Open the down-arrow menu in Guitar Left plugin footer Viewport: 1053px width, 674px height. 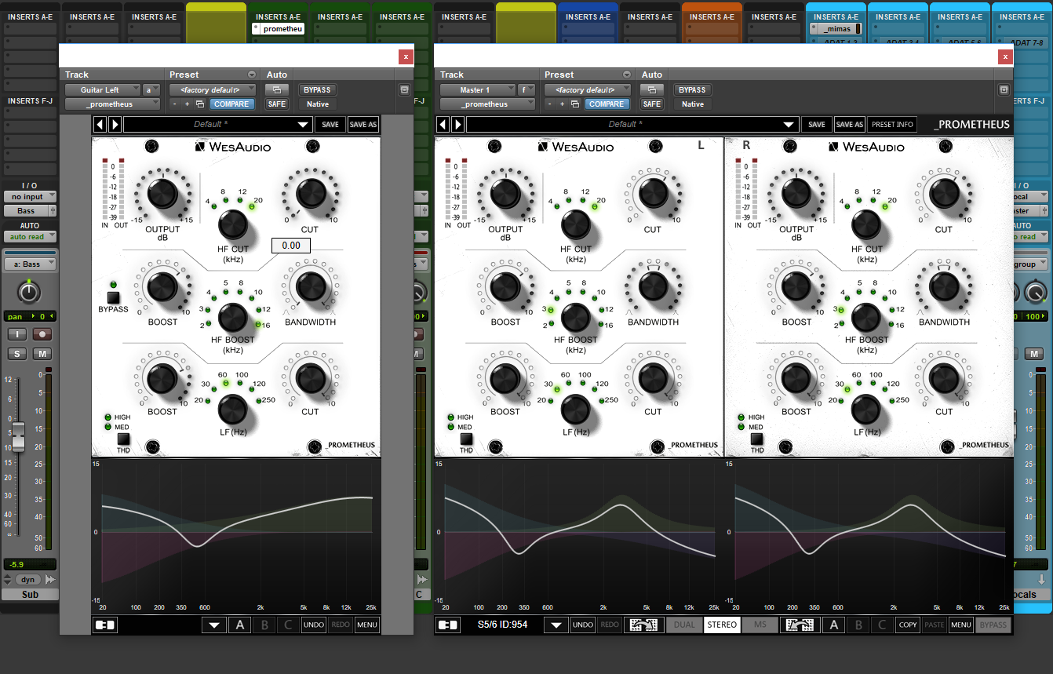pos(213,625)
